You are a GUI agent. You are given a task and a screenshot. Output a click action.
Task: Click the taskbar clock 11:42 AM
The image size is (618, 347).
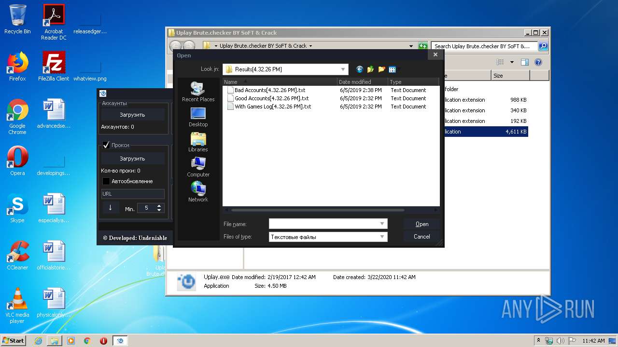click(x=593, y=341)
